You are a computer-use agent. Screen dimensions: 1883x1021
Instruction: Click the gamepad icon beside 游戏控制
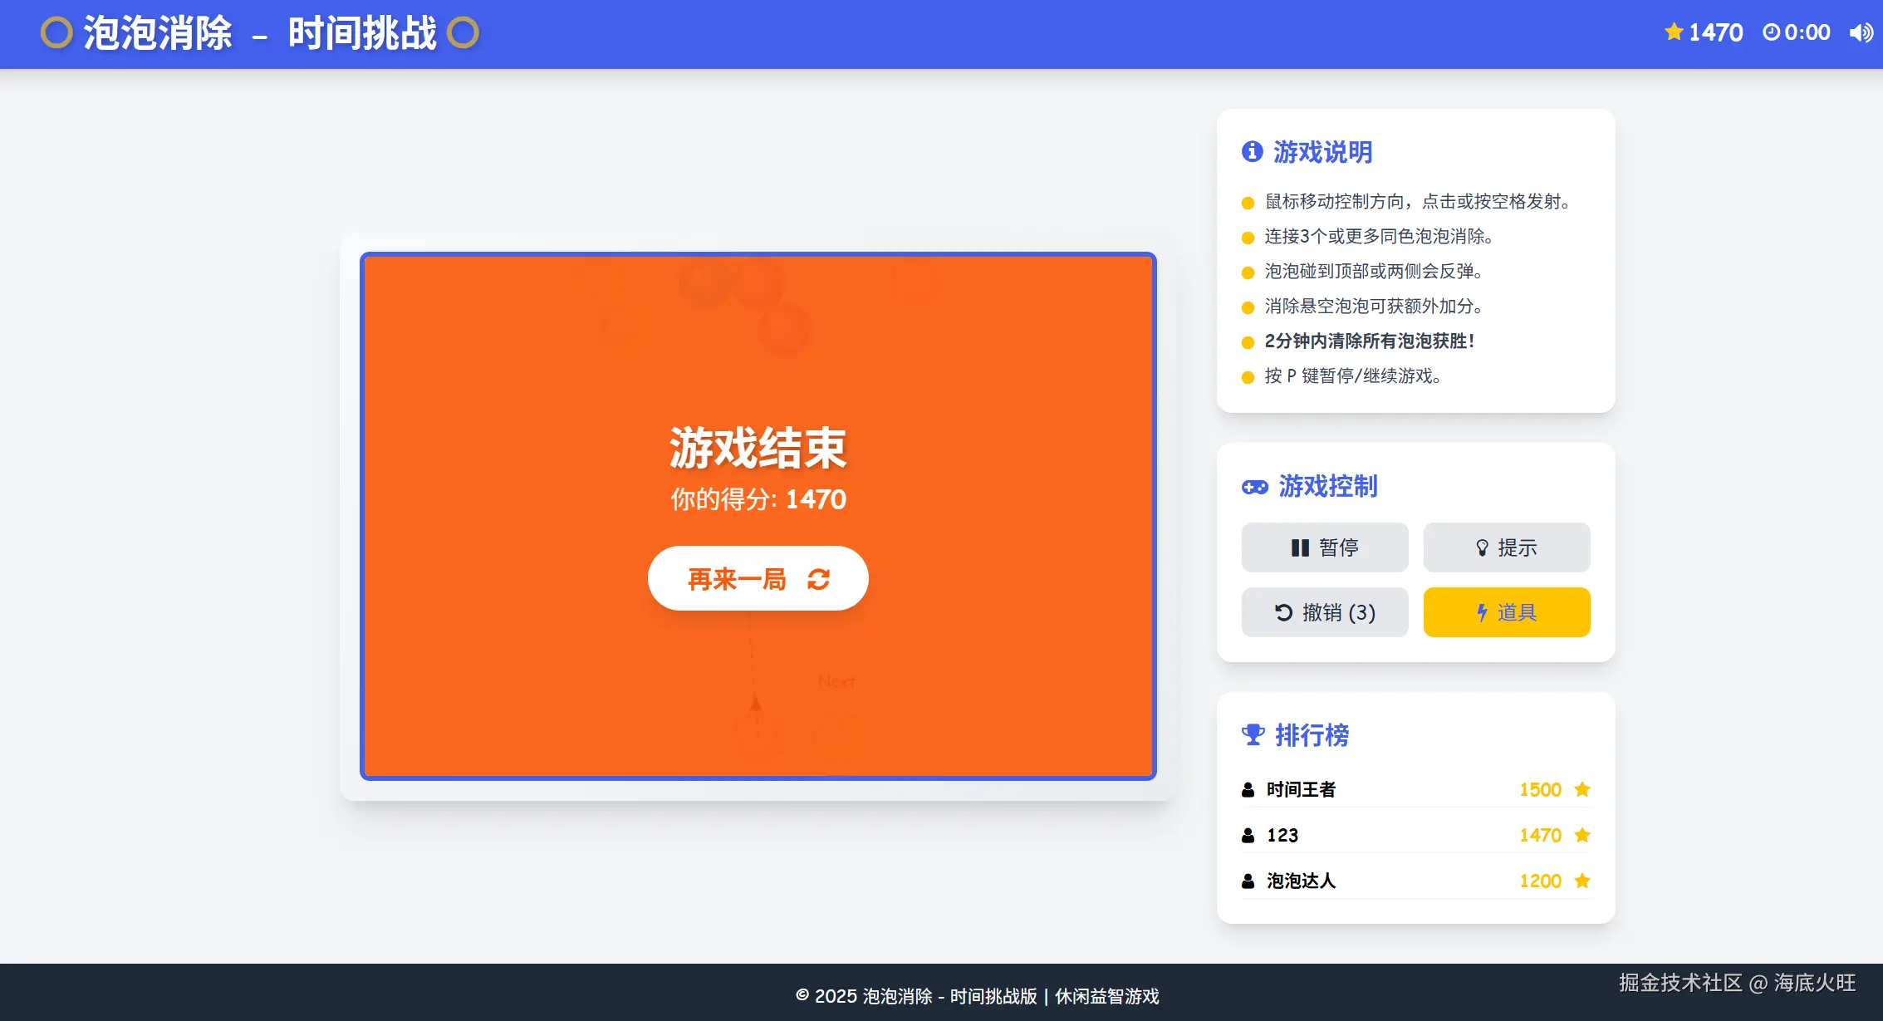(x=1254, y=487)
